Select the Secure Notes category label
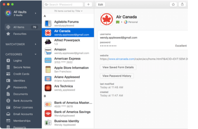Viewport: 198px width, 129px height. pos(22,67)
